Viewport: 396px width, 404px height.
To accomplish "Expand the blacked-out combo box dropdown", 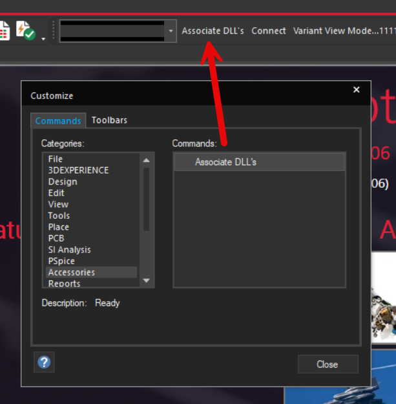I will (x=171, y=31).
